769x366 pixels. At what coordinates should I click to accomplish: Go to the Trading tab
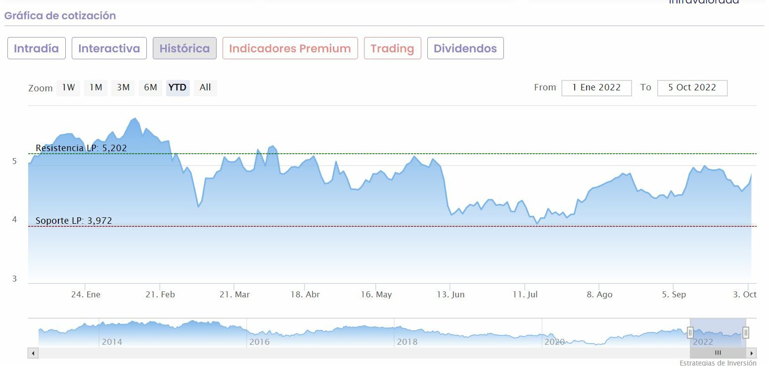[x=392, y=48]
